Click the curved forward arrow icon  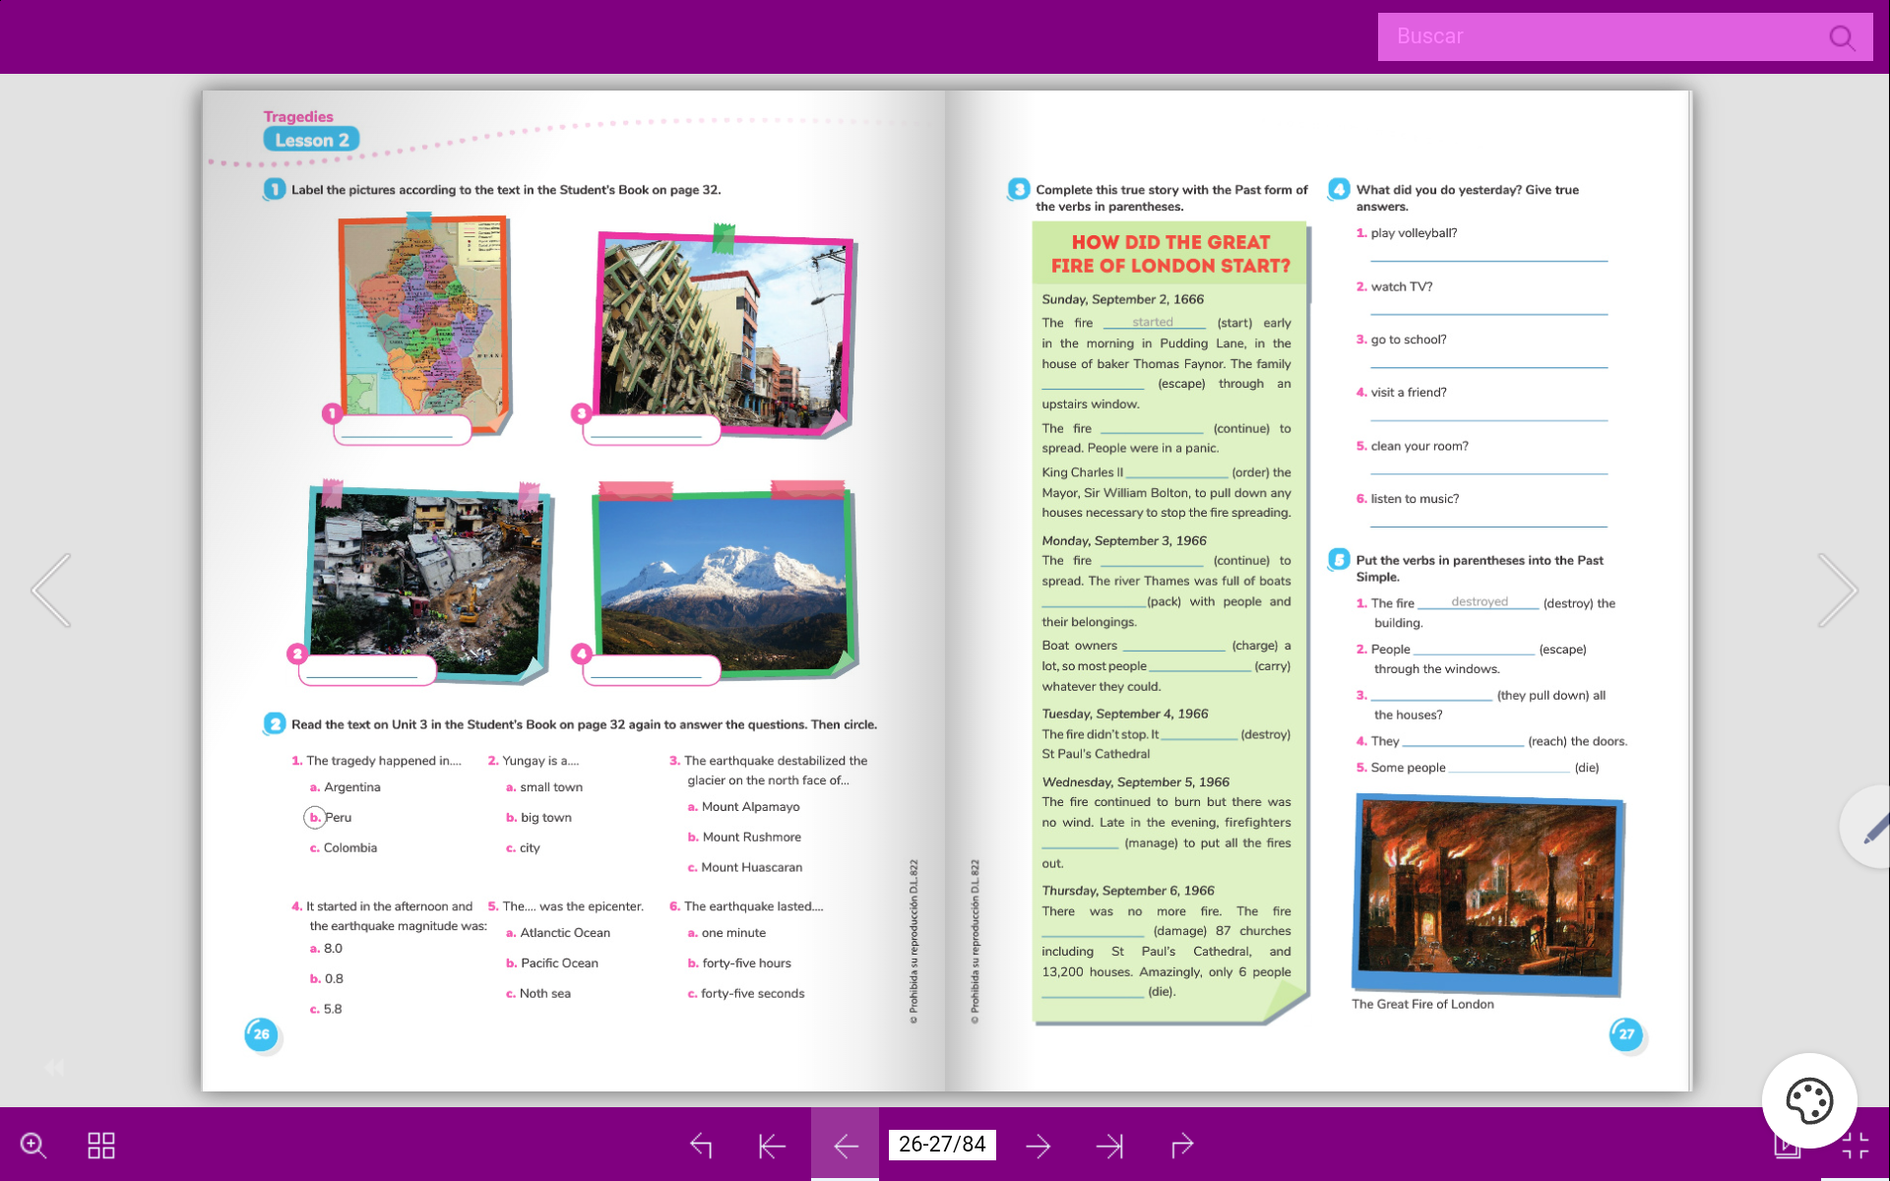(x=1181, y=1145)
